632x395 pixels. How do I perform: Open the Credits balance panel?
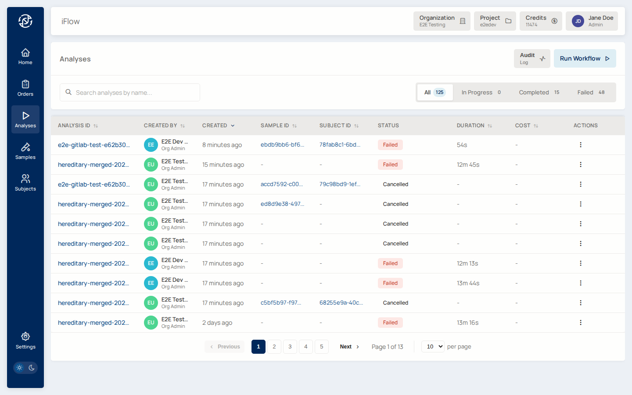click(541, 21)
